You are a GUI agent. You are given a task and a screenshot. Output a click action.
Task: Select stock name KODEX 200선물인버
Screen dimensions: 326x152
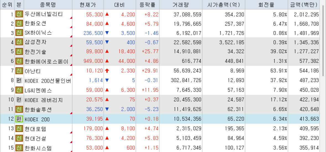(x=48, y=81)
